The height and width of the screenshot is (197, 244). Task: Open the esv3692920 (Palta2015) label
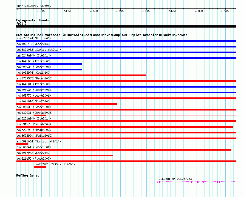(x=35, y=136)
